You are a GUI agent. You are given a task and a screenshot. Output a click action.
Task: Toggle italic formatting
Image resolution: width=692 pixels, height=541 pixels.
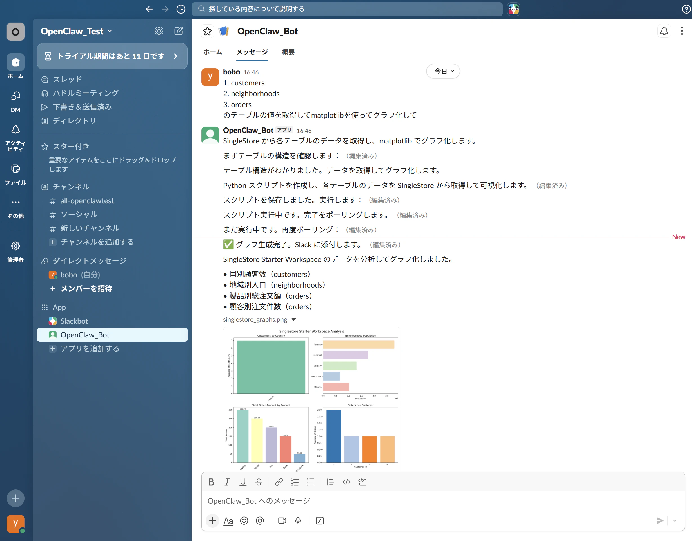pos(227,482)
